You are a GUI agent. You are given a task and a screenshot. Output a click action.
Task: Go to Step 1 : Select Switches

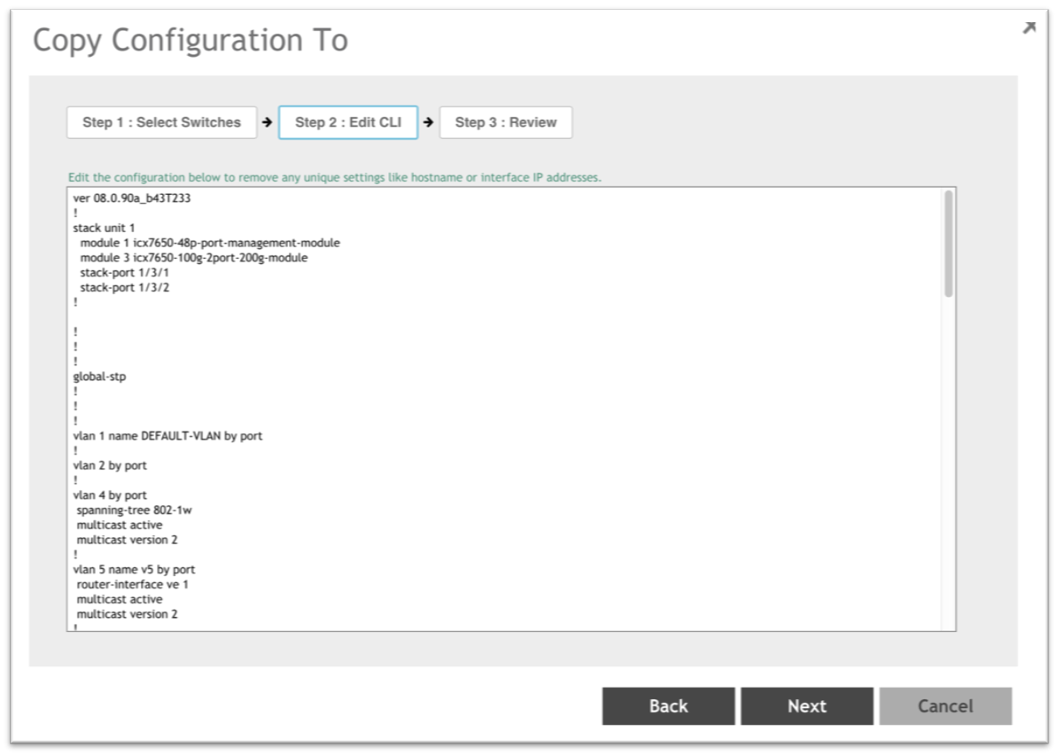click(x=161, y=122)
